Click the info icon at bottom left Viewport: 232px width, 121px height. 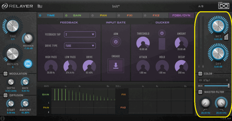[x=3, y=118]
